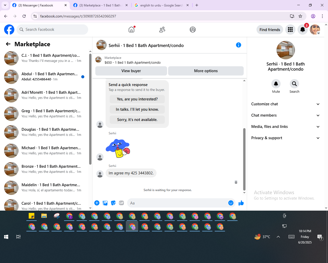Open the install app icon in address bar
The height and width of the screenshot is (263, 328).
click(x=292, y=16)
